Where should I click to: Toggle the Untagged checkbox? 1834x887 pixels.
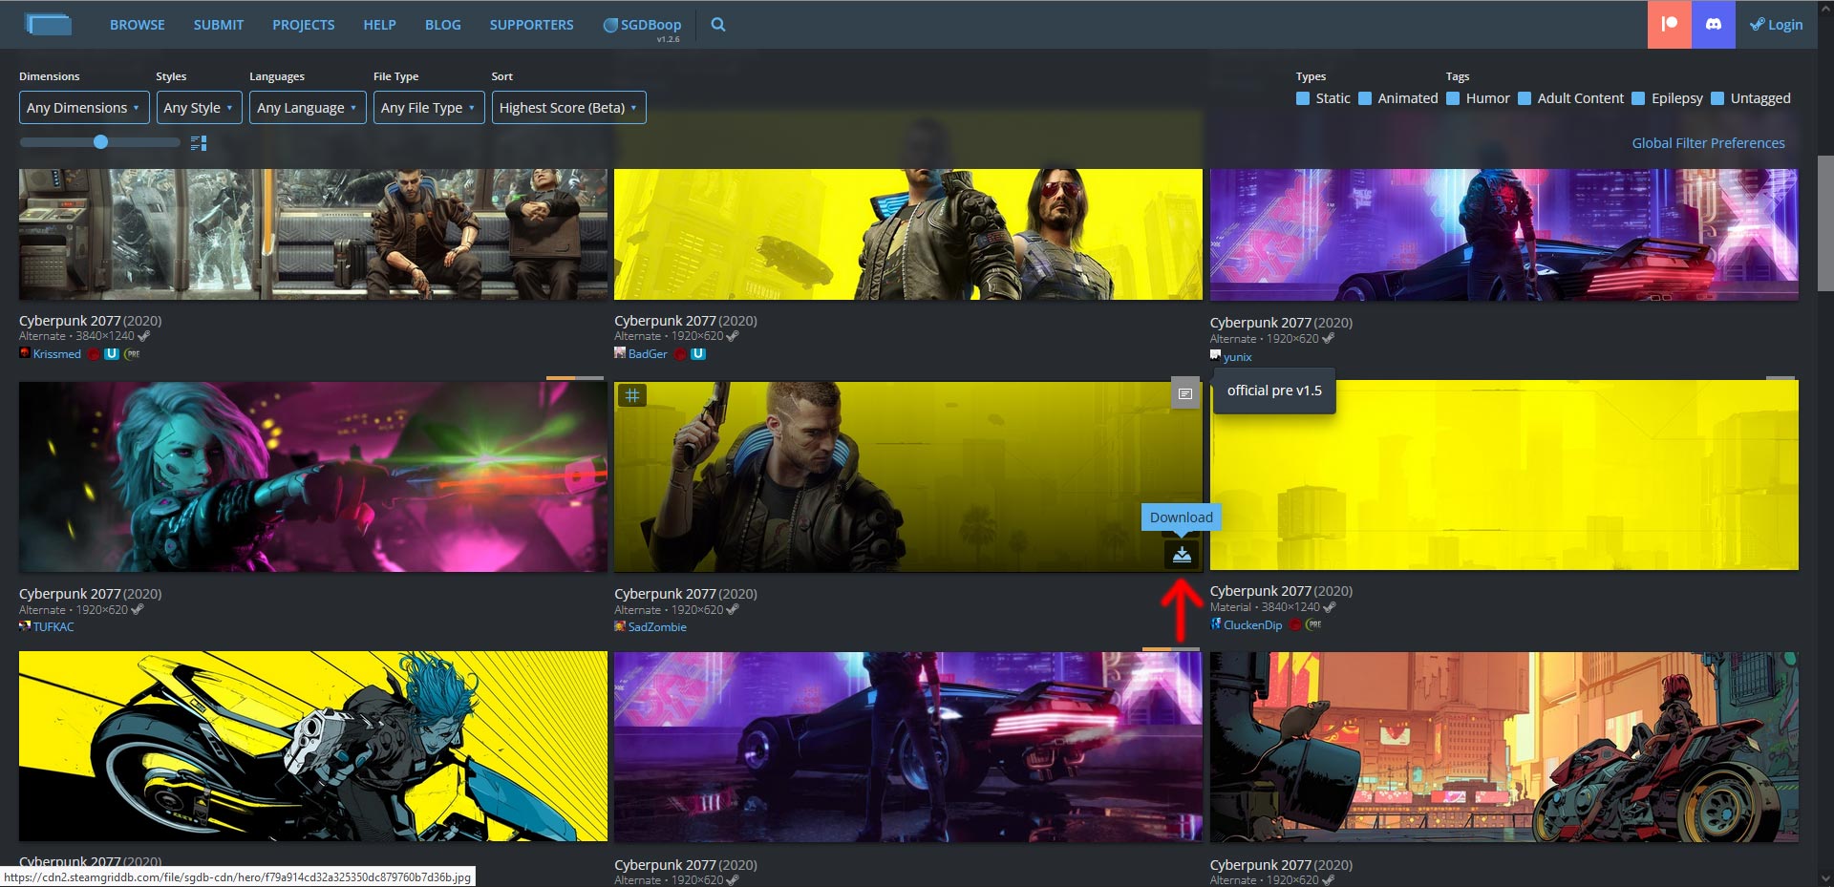[1717, 98]
